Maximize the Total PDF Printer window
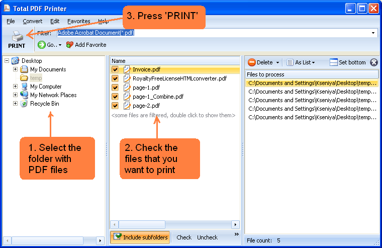Viewport: 382px width, 248px height. tap(362, 9)
